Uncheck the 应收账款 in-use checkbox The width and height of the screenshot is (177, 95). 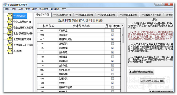click(x=113, y=52)
